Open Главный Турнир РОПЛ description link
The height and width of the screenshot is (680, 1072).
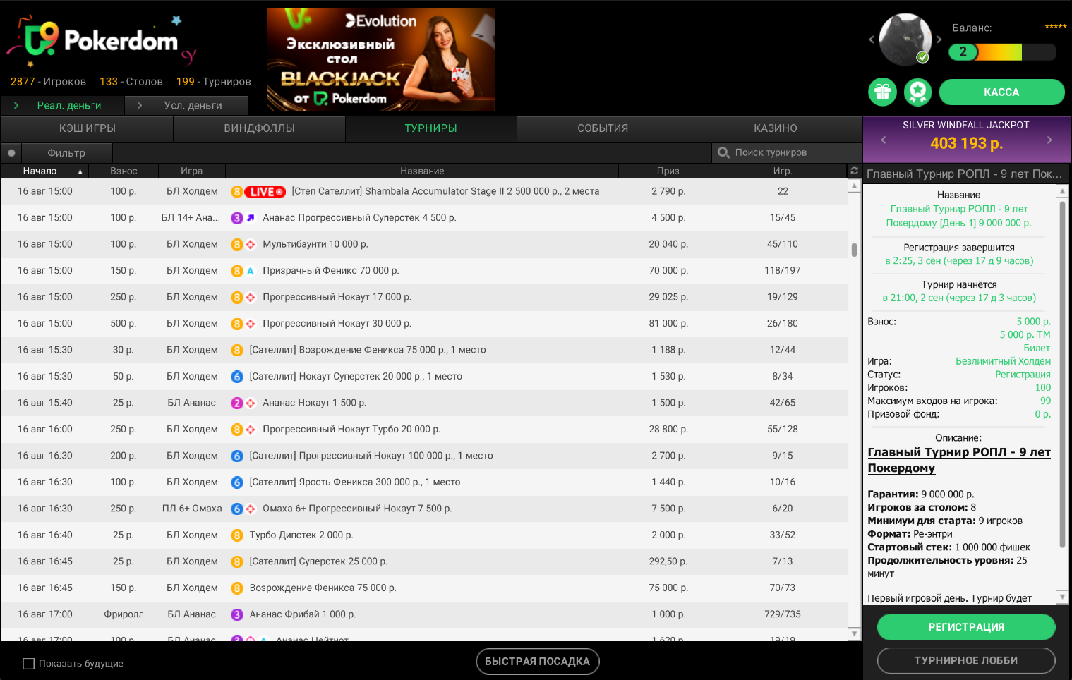[958, 460]
